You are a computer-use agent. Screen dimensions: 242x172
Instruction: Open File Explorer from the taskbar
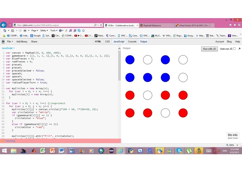[14, 151]
